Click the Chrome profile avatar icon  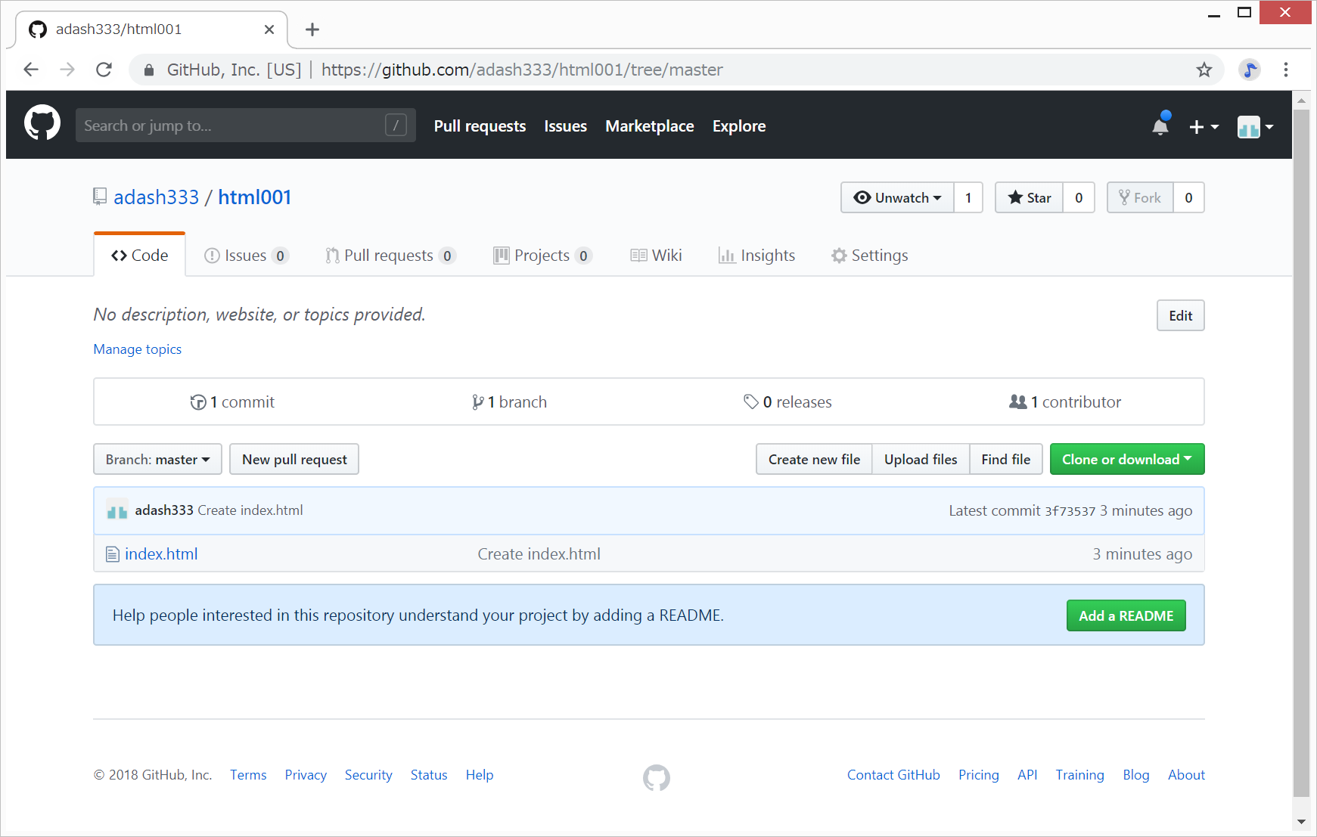(x=1250, y=70)
